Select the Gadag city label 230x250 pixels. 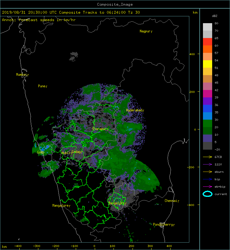tap(77, 152)
